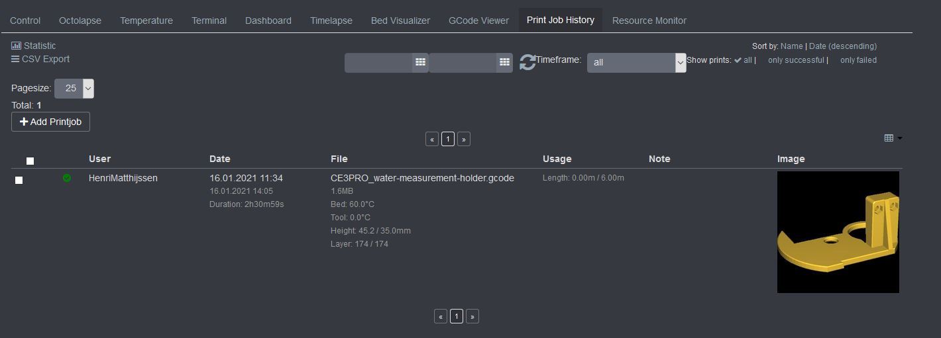Viewport: 941px width, 338px height.
Task: Show only successful prints
Action: point(795,60)
